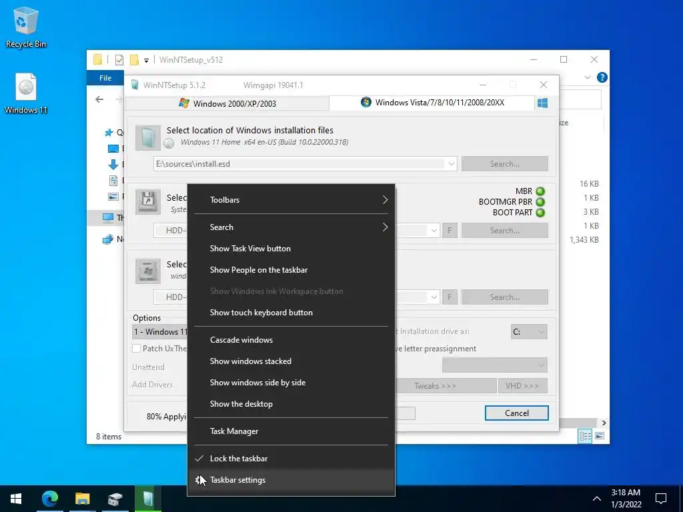Click the boot drive floppy icon

point(147,201)
